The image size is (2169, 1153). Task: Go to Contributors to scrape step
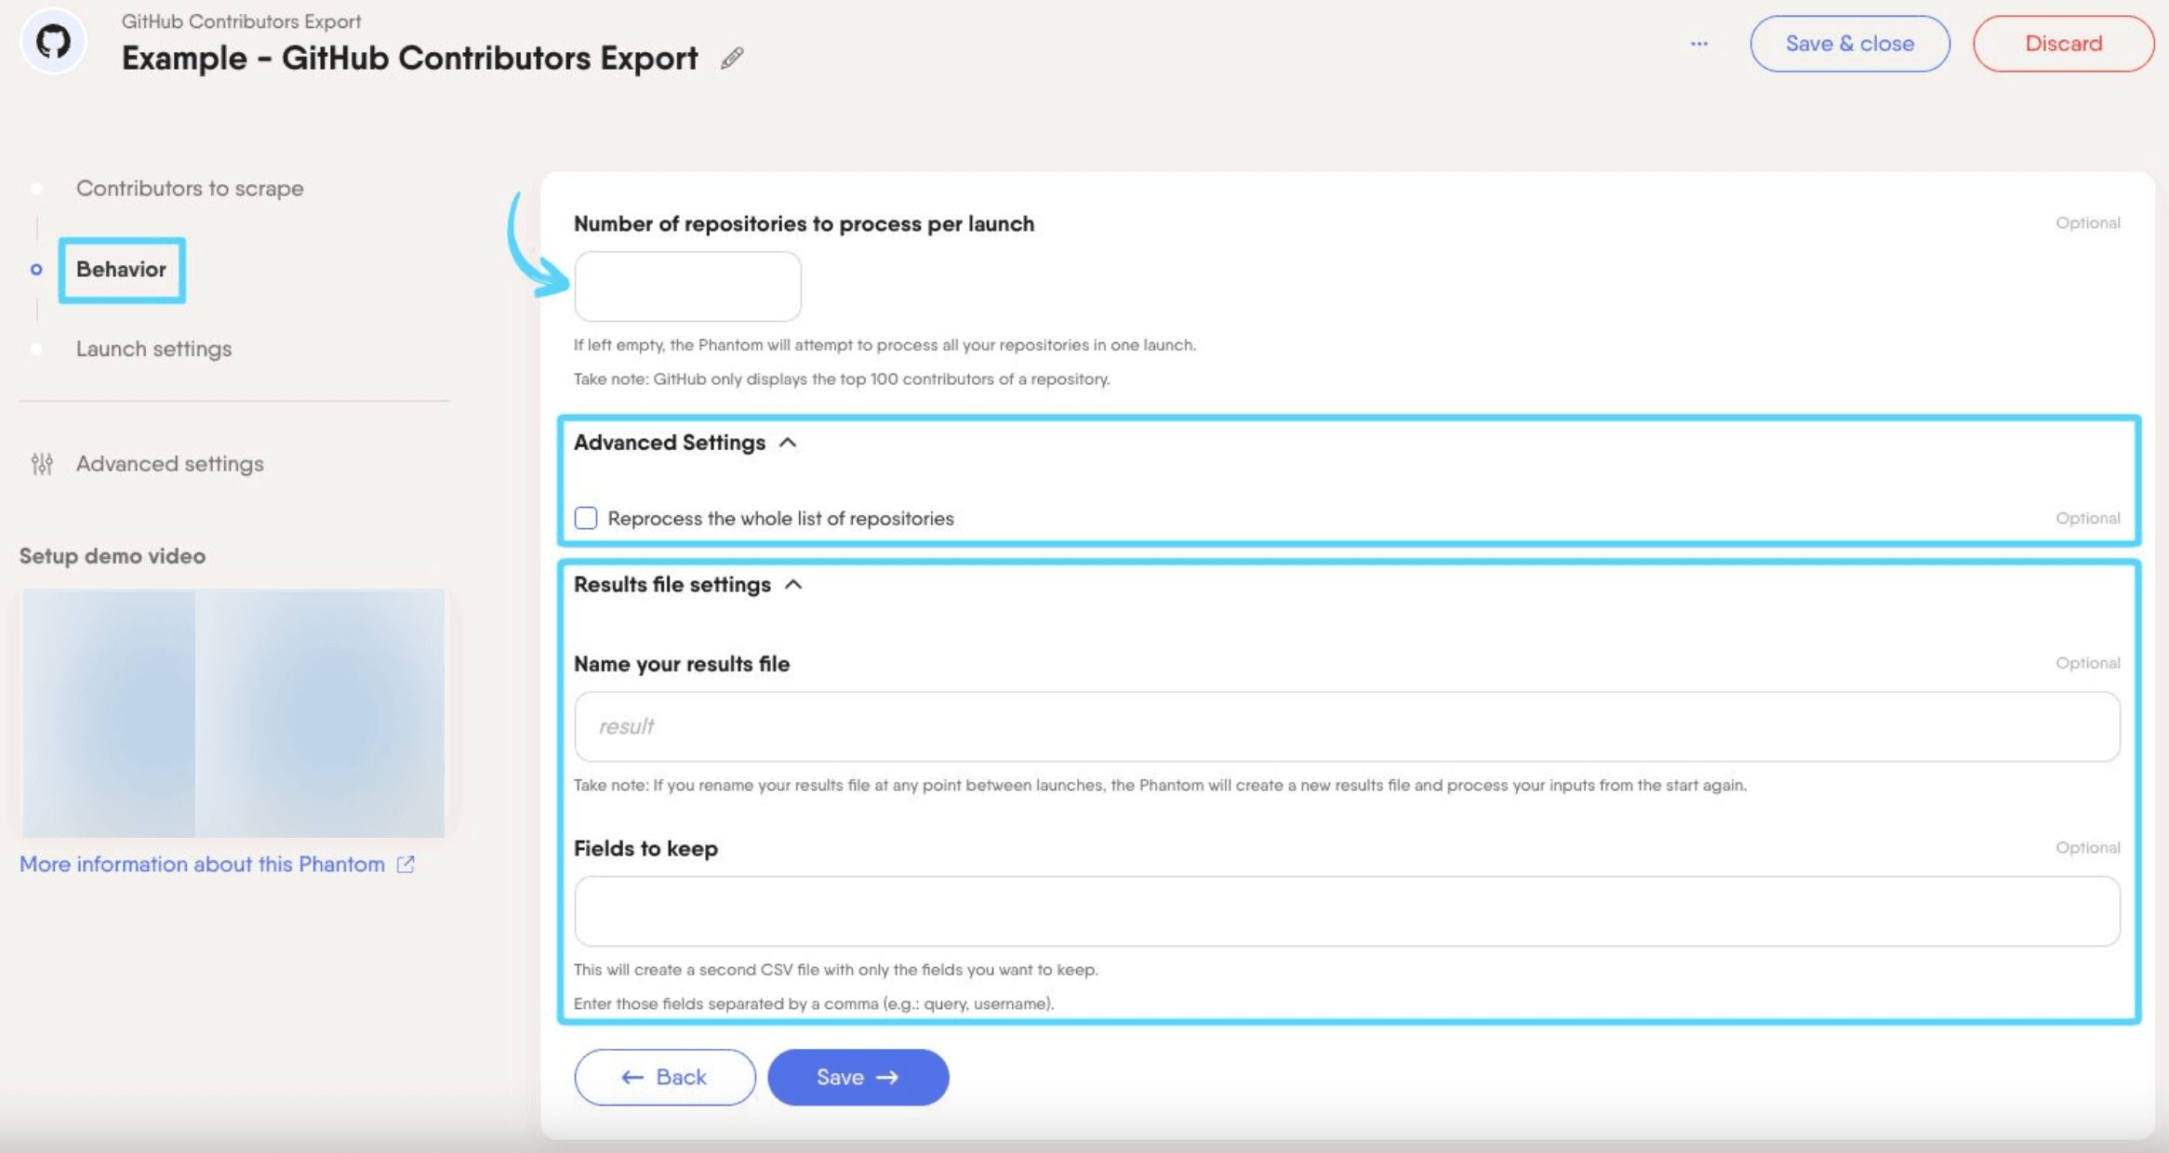pos(190,188)
